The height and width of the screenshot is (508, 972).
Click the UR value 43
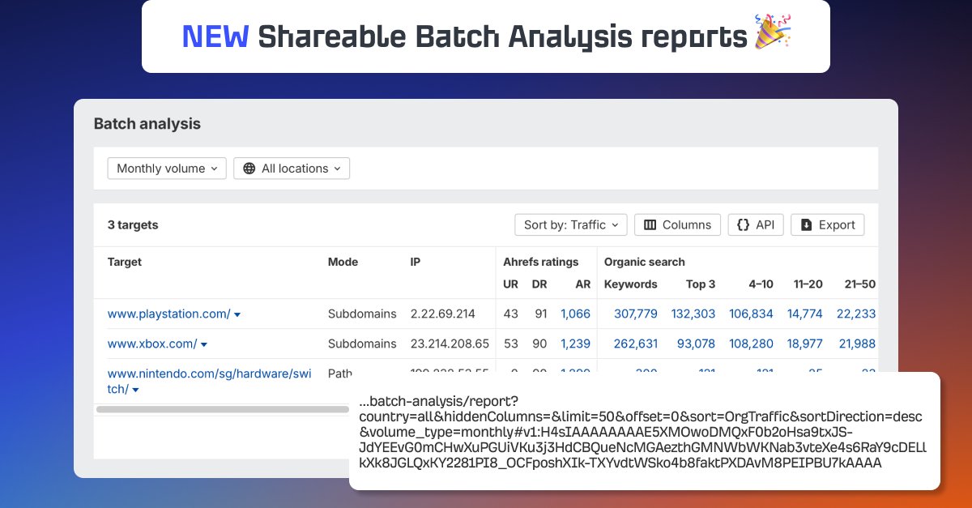click(510, 314)
